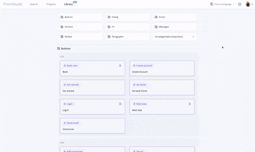Click the Frontitude logo
This screenshot has width=255, height=152.
pos(13,4)
